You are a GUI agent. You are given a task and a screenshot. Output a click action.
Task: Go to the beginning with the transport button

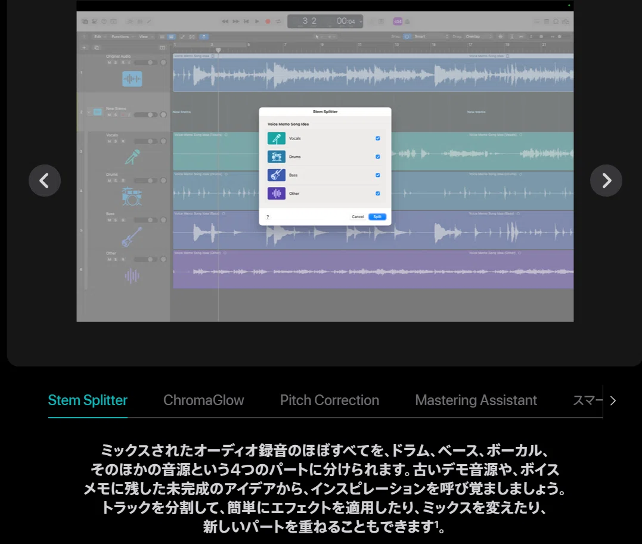tap(246, 21)
